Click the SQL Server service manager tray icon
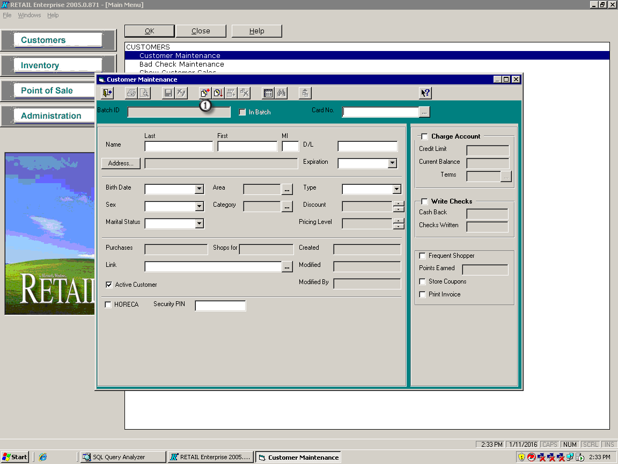Screen dimensions: 618x464 (580, 457)
